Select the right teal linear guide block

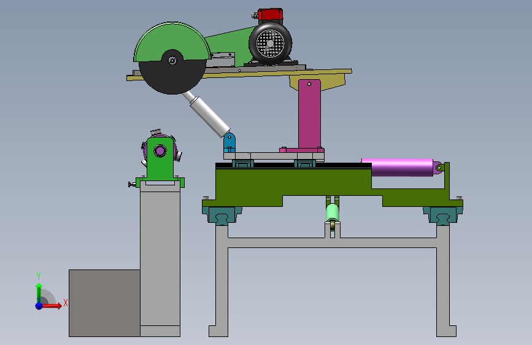pos(443,215)
